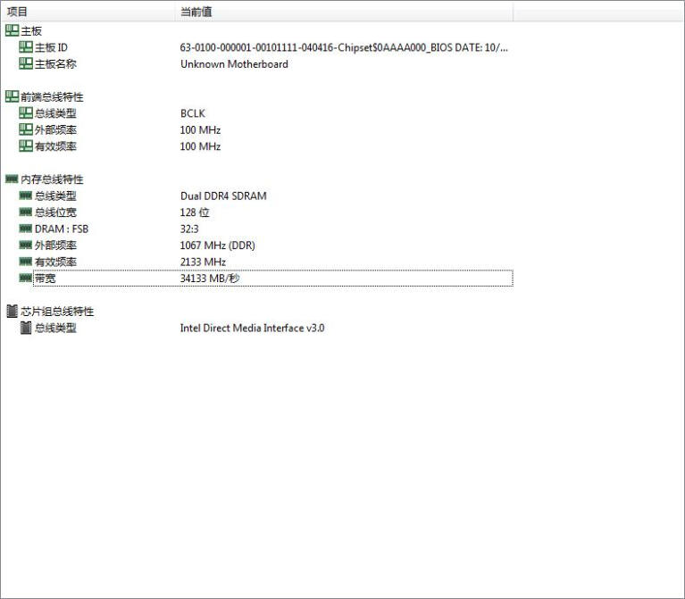Select the 内存总线特性 group heading

tap(52, 179)
